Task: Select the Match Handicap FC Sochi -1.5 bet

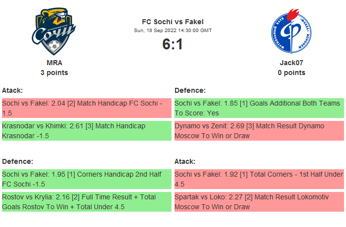Action: 86,108
